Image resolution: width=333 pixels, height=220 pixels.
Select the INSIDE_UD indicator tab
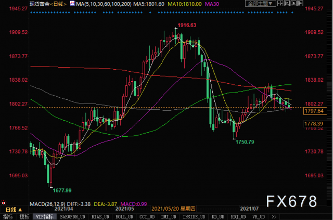click(x=194, y=217)
